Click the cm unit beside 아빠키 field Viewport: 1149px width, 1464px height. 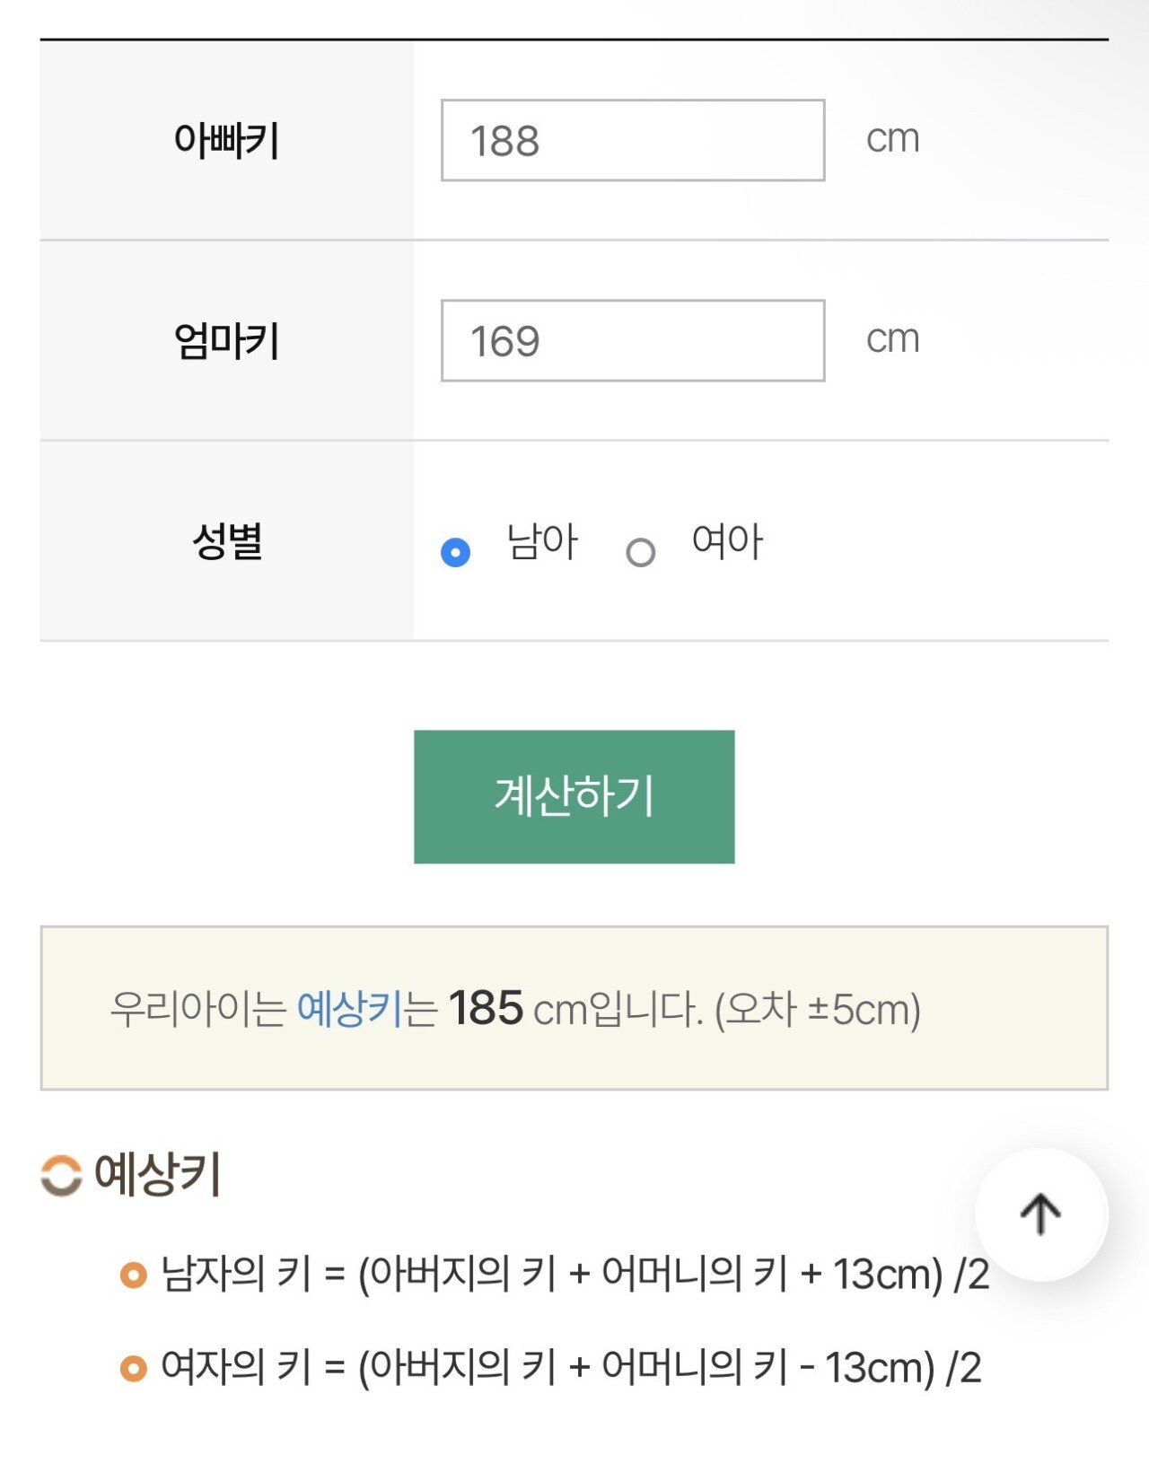point(892,139)
